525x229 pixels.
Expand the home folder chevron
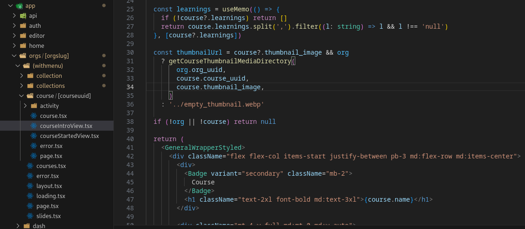tap(14, 46)
